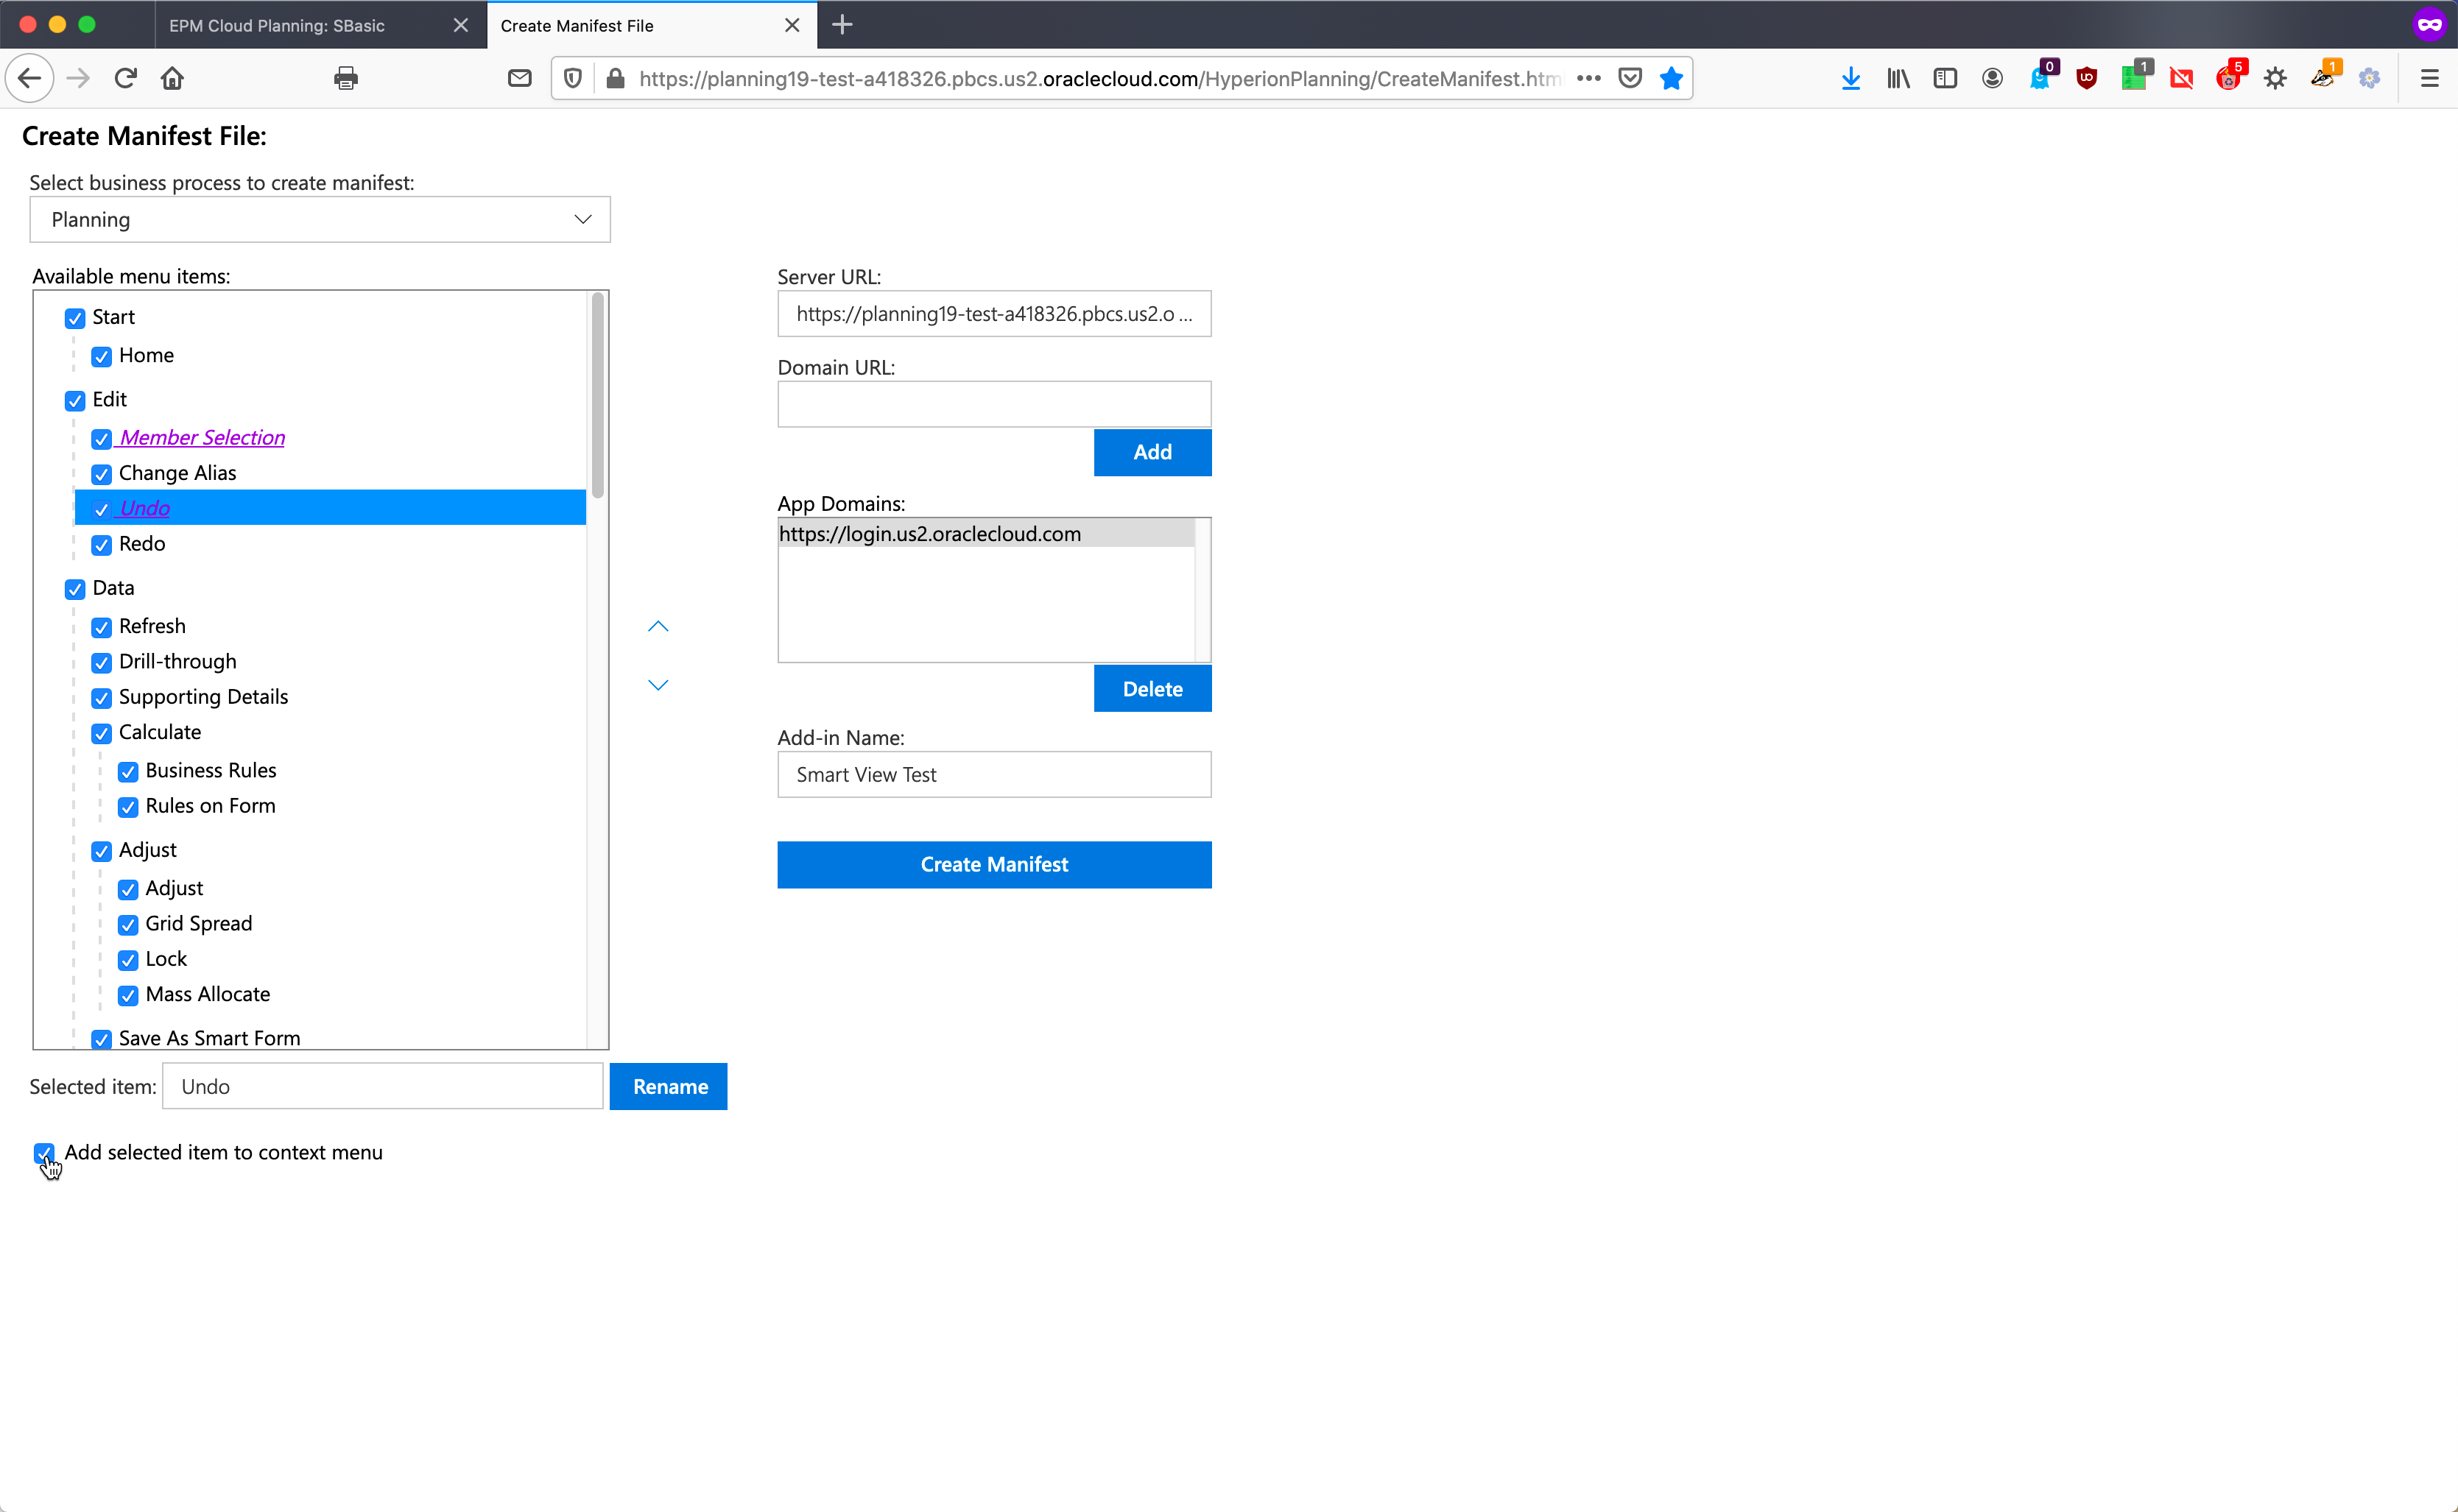Viewport: 2458px width, 1512px height.
Task: Select the Undo menu item link
Action: coord(144,508)
